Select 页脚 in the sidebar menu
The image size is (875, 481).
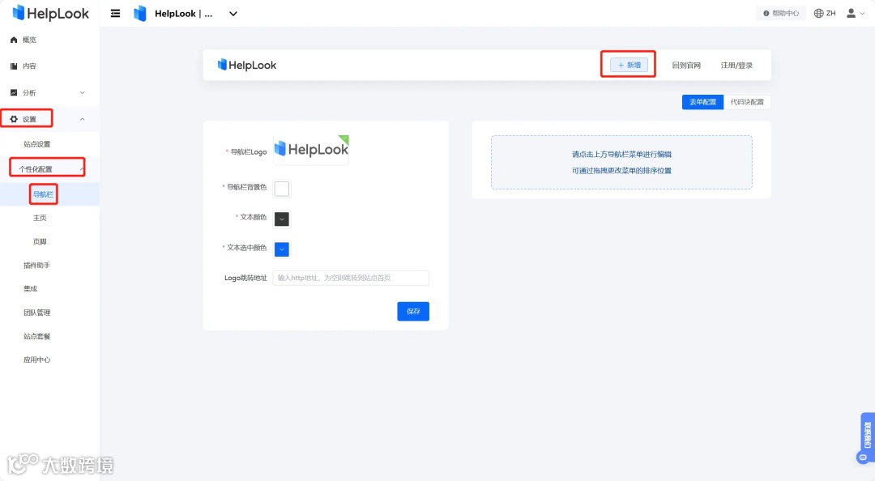(x=40, y=240)
